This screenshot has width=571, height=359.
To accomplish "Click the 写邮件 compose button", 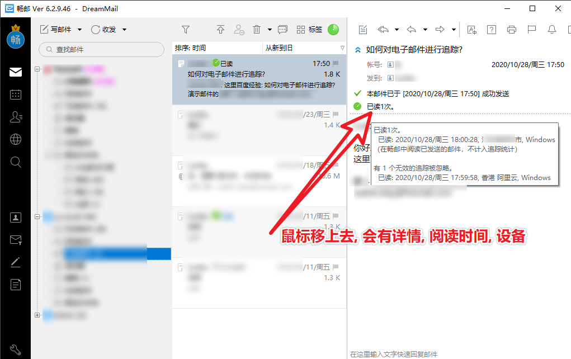I will 56,30.
